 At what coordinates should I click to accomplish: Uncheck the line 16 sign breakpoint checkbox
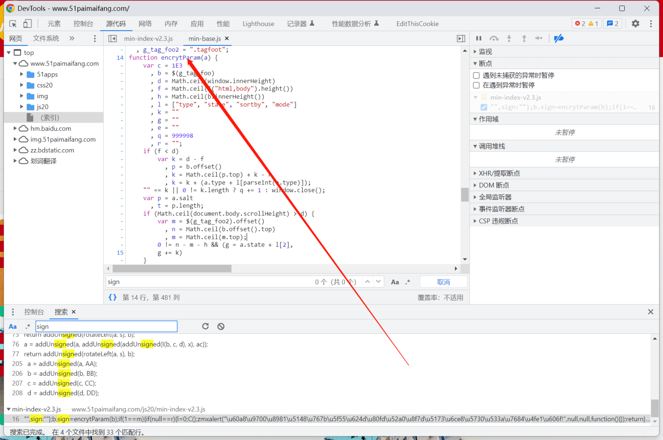[484, 107]
